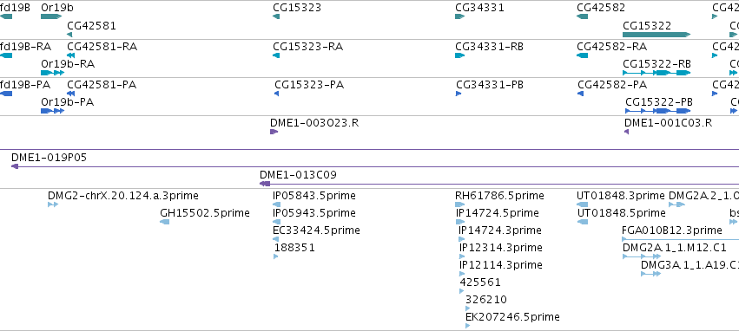Viewport: 739px width, 331px height.
Task: Click the EK207246.5prime label
Action: coord(512,317)
